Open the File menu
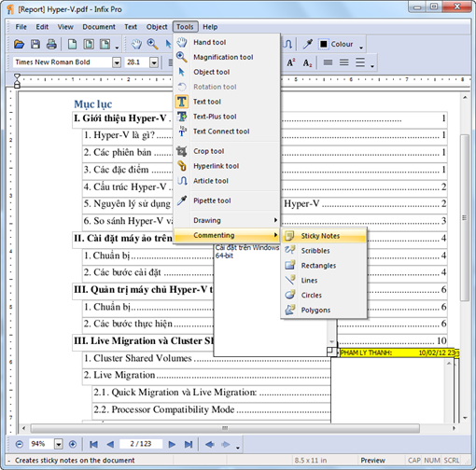This screenshot has height=470, width=476. click(x=21, y=27)
